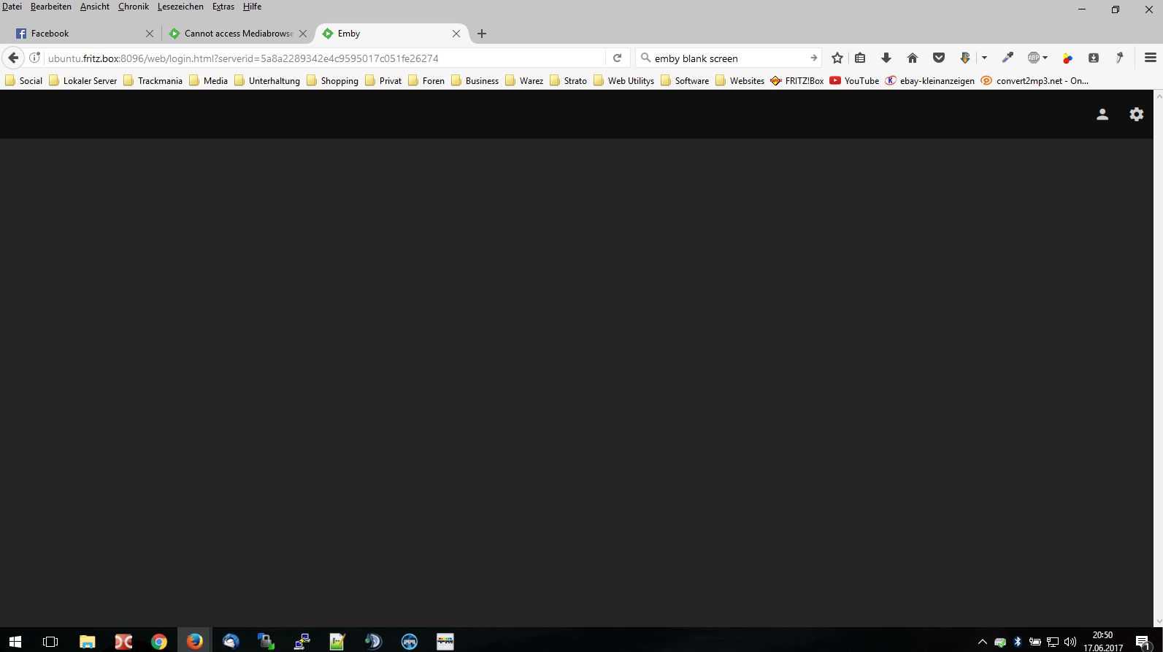
Task: Open the Extras menu
Action: [x=223, y=7]
